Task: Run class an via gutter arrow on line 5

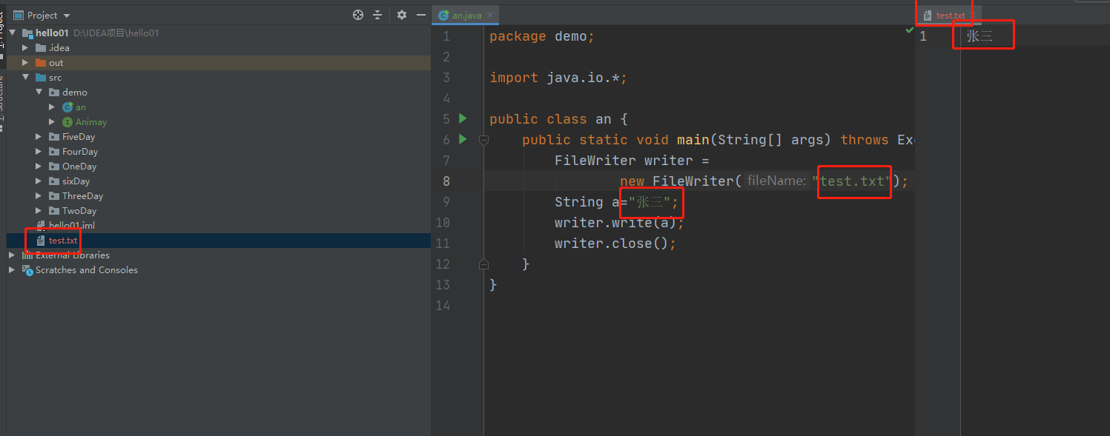Action: [463, 118]
